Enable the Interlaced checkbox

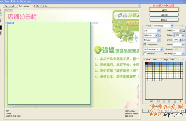[x=145, y=54]
